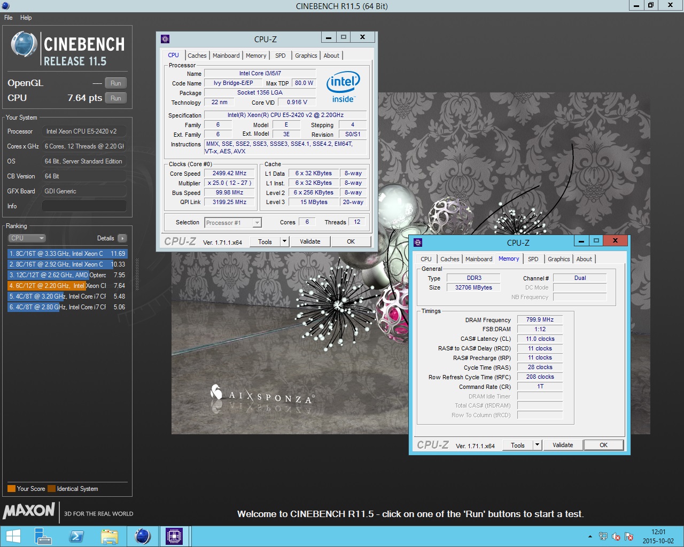Select CPU tab in the CPU-Z Memory window
The height and width of the screenshot is (547, 684).
426,259
